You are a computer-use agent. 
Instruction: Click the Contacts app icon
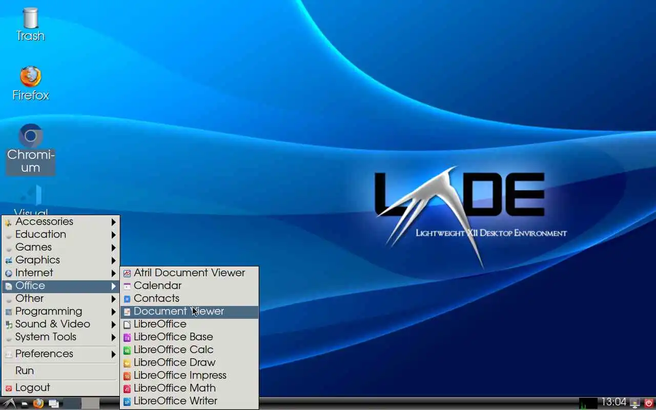tap(127, 299)
